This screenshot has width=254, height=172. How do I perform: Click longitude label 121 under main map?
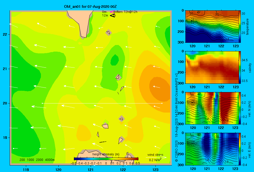[91, 169]
